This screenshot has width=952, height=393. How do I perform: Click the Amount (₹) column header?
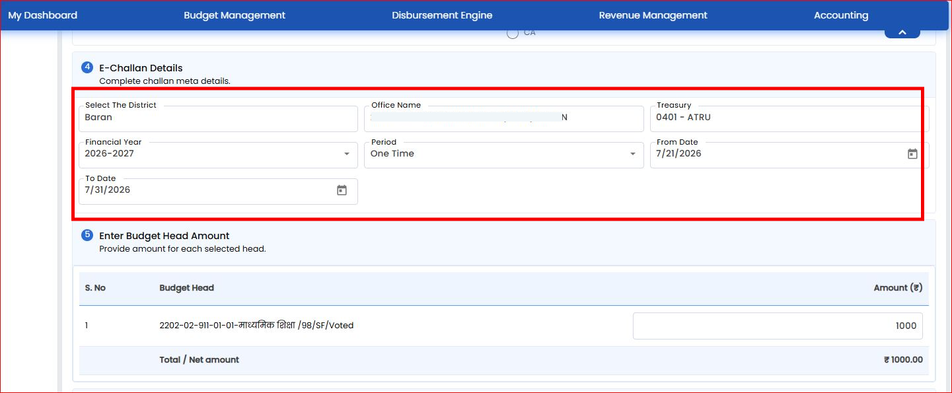(x=898, y=288)
